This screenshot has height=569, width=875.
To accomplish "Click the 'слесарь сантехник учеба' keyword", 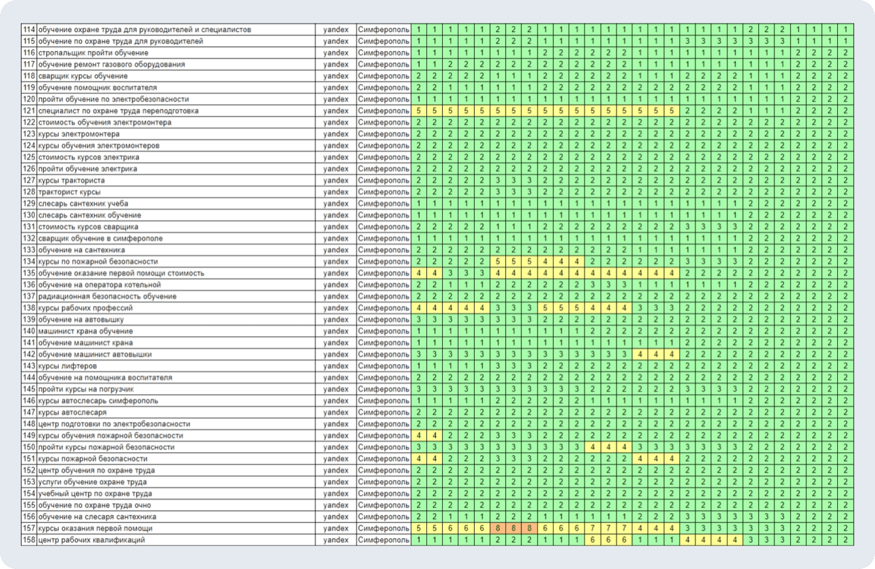I will [176, 204].
